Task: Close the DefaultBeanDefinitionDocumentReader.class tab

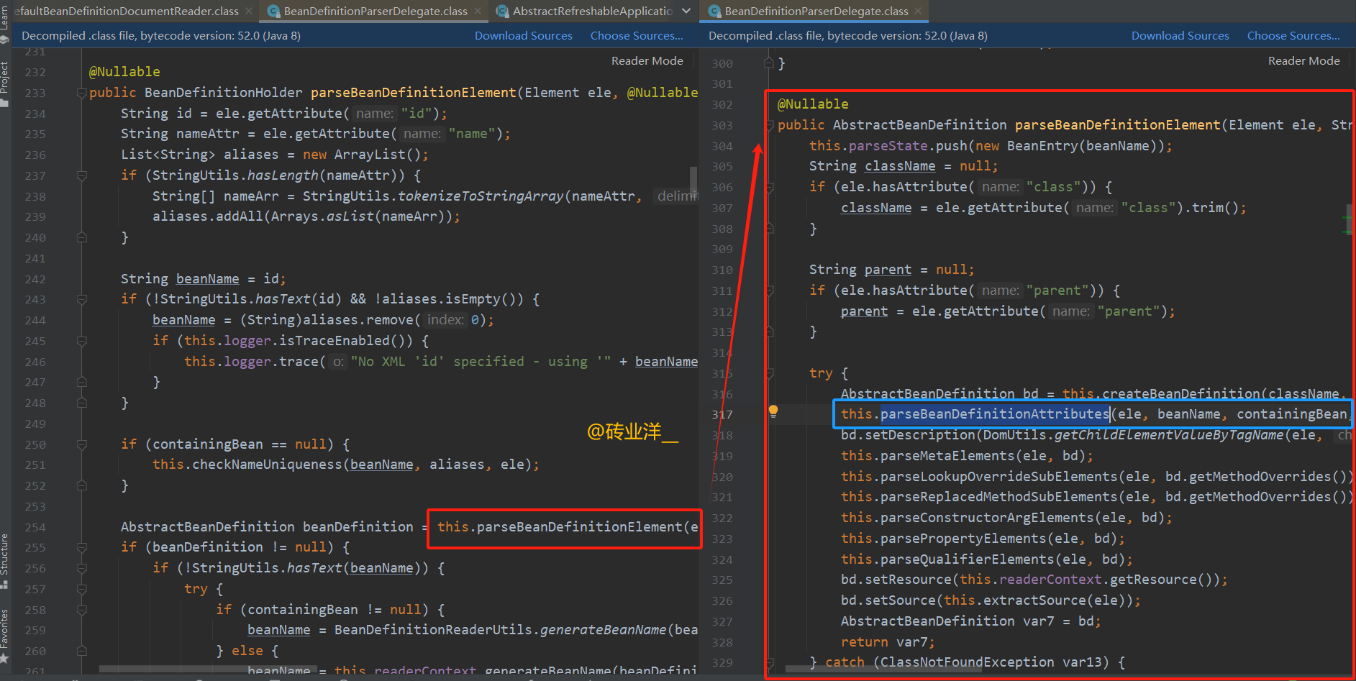Action: pyautogui.click(x=249, y=12)
